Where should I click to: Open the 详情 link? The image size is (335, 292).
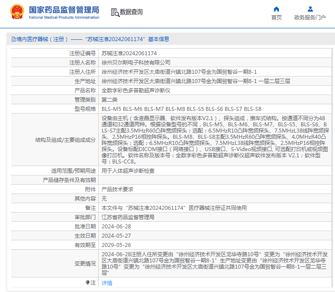point(107,283)
